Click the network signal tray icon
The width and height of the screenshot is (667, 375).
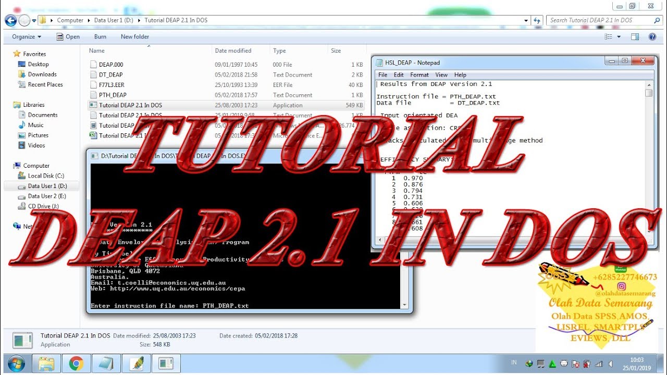[599, 364]
